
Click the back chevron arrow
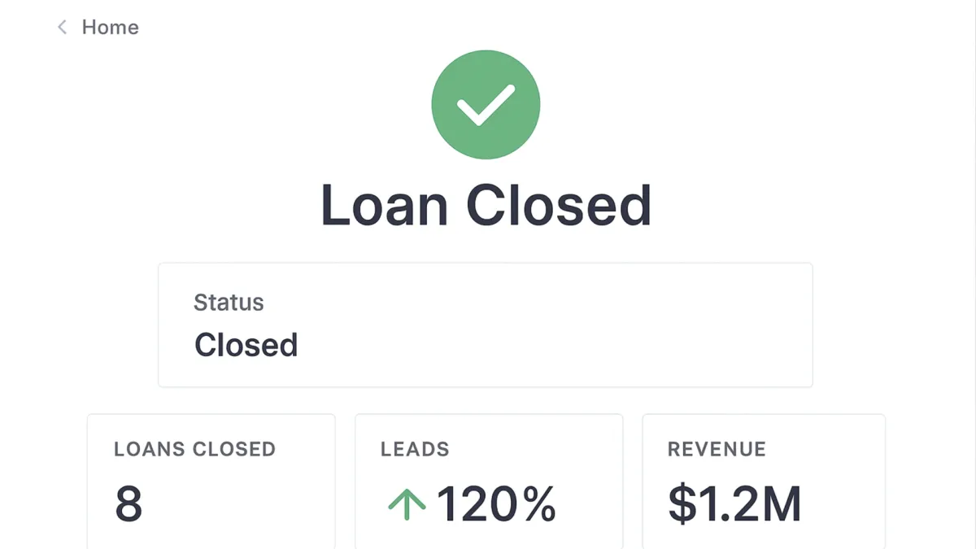tap(62, 28)
